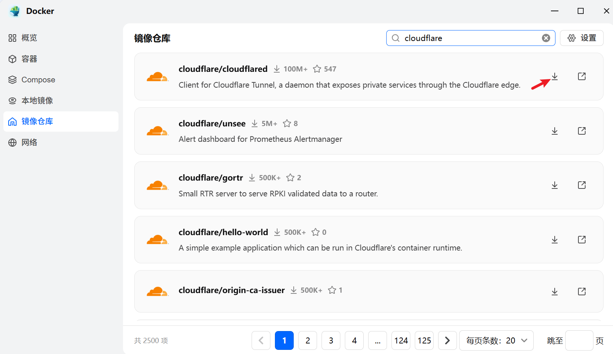Viewport: 613px width, 354px height.
Task: Open cloudflare/cloudflared in external page
Action: (582, 76)
